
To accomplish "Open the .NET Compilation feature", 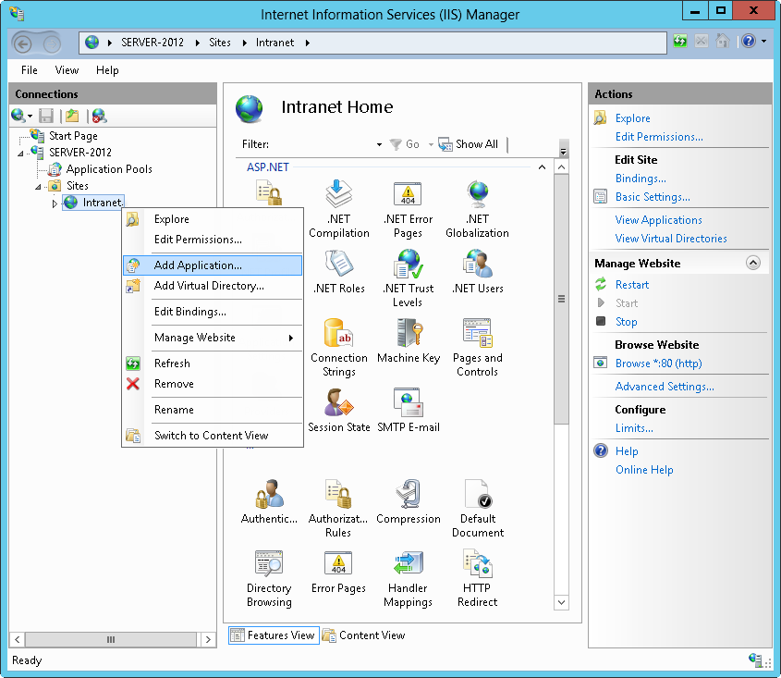I will coord(338,209).
